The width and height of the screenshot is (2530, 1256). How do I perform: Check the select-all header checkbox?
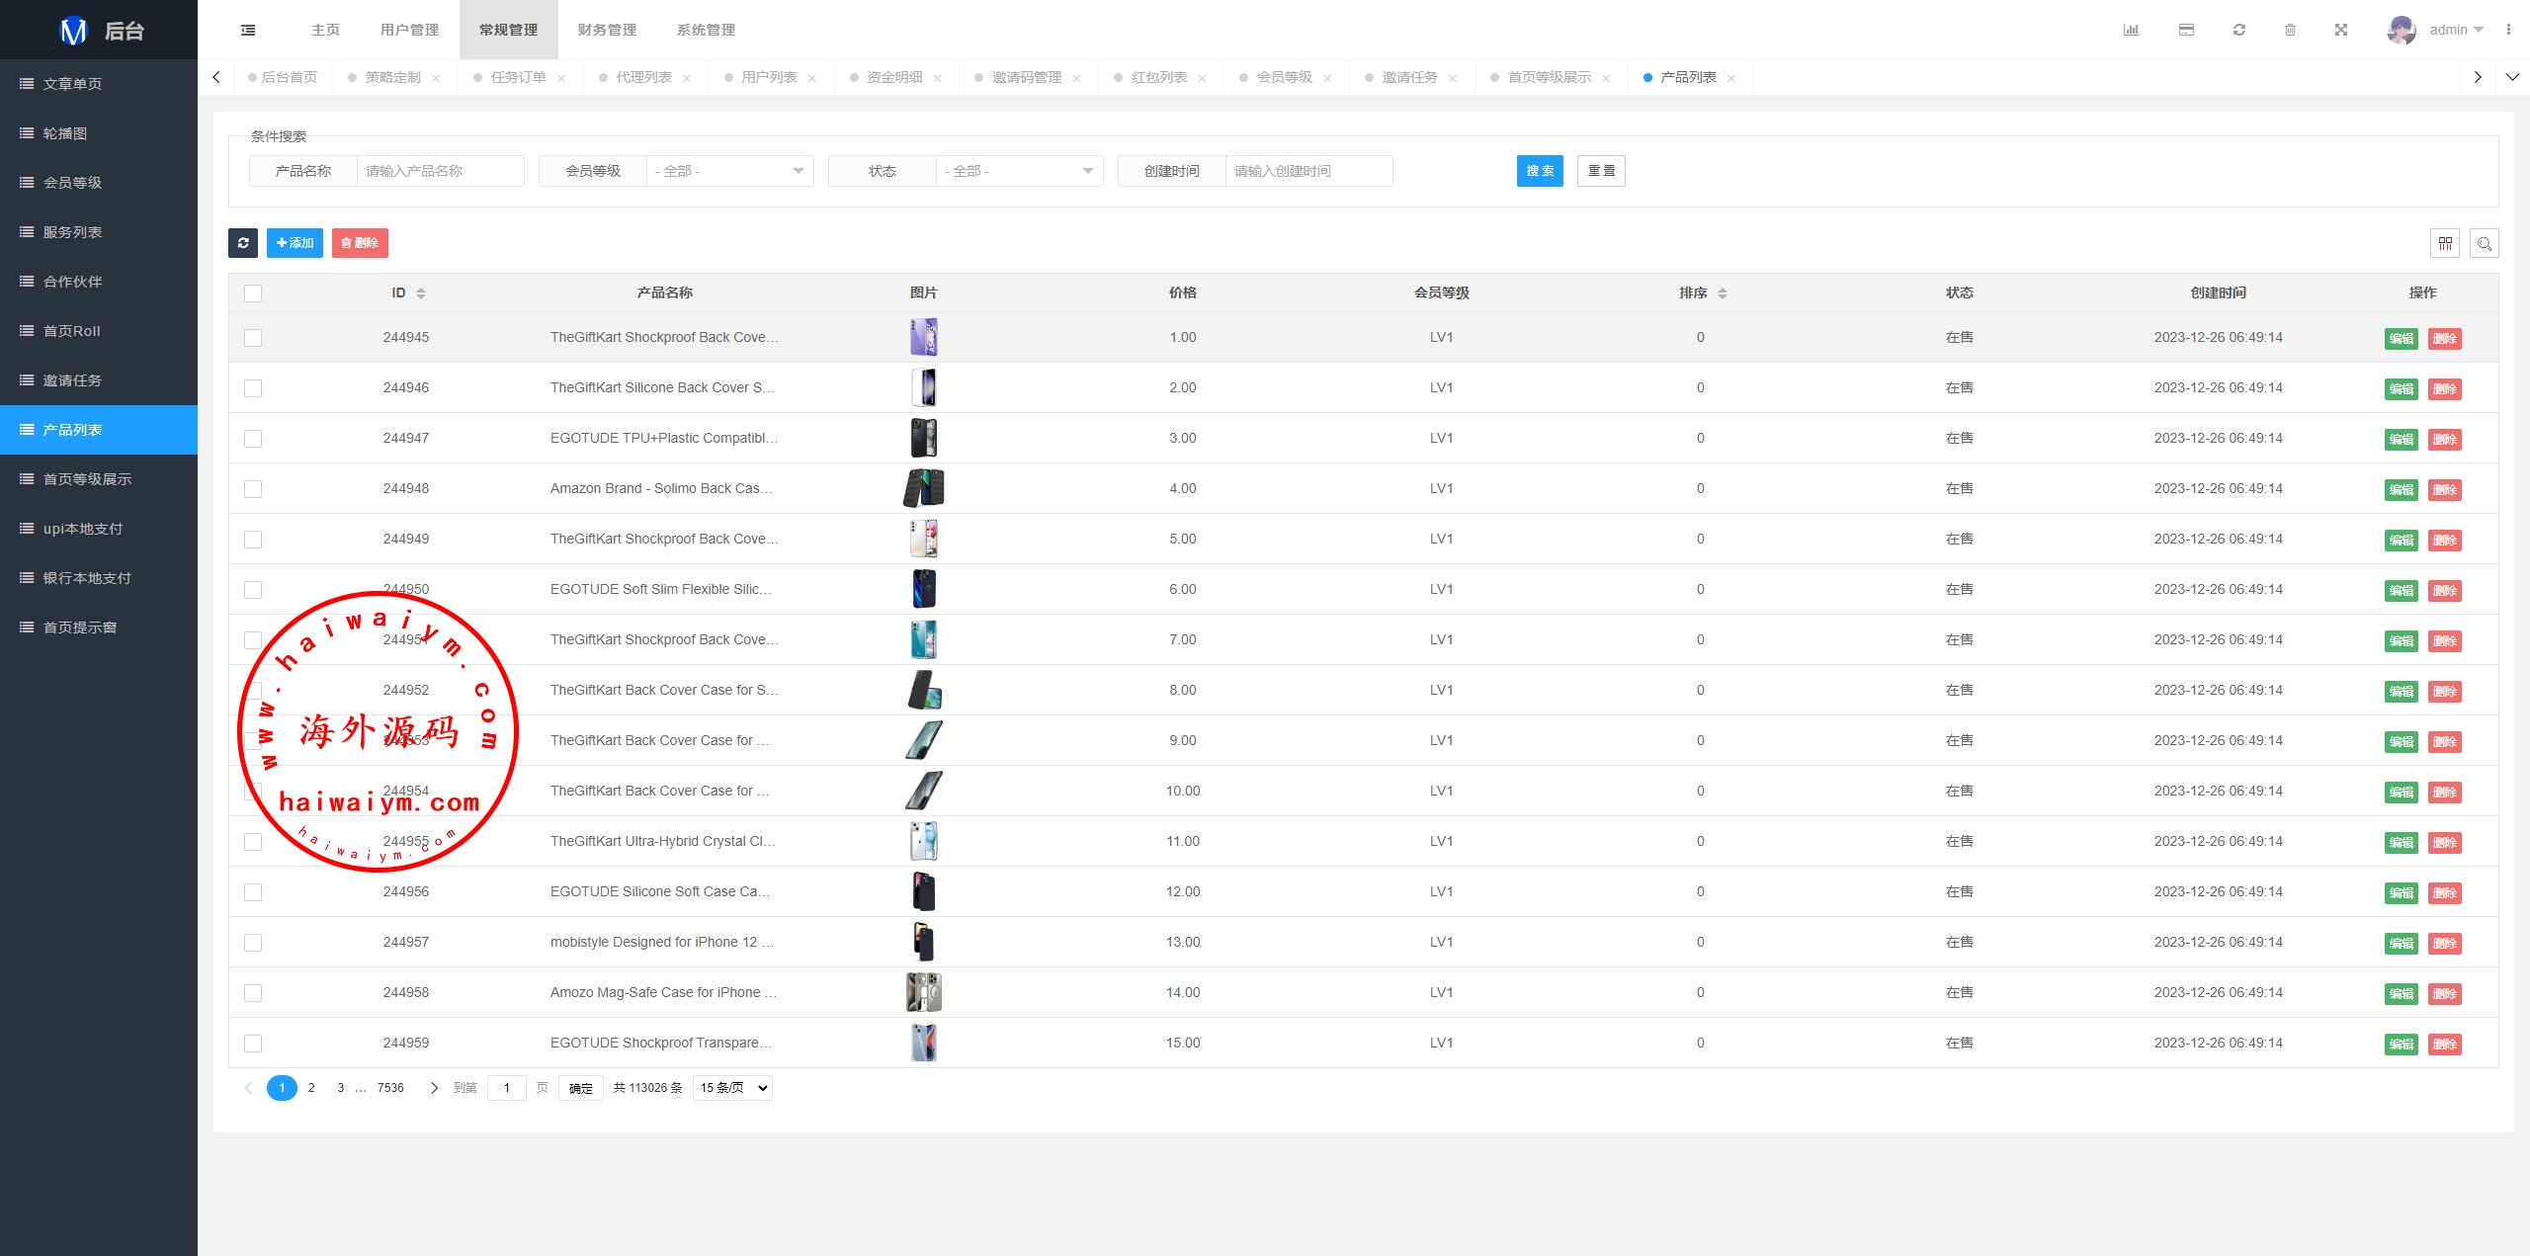tap(253, 293)
